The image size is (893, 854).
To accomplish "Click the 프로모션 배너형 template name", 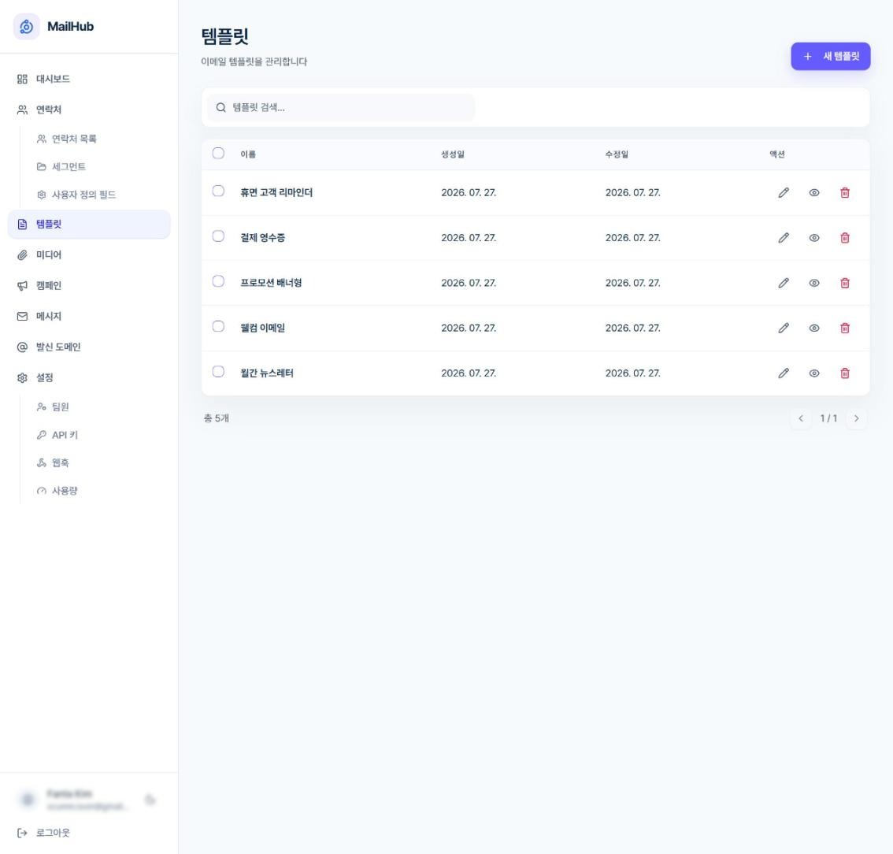I will pos(271,283).
